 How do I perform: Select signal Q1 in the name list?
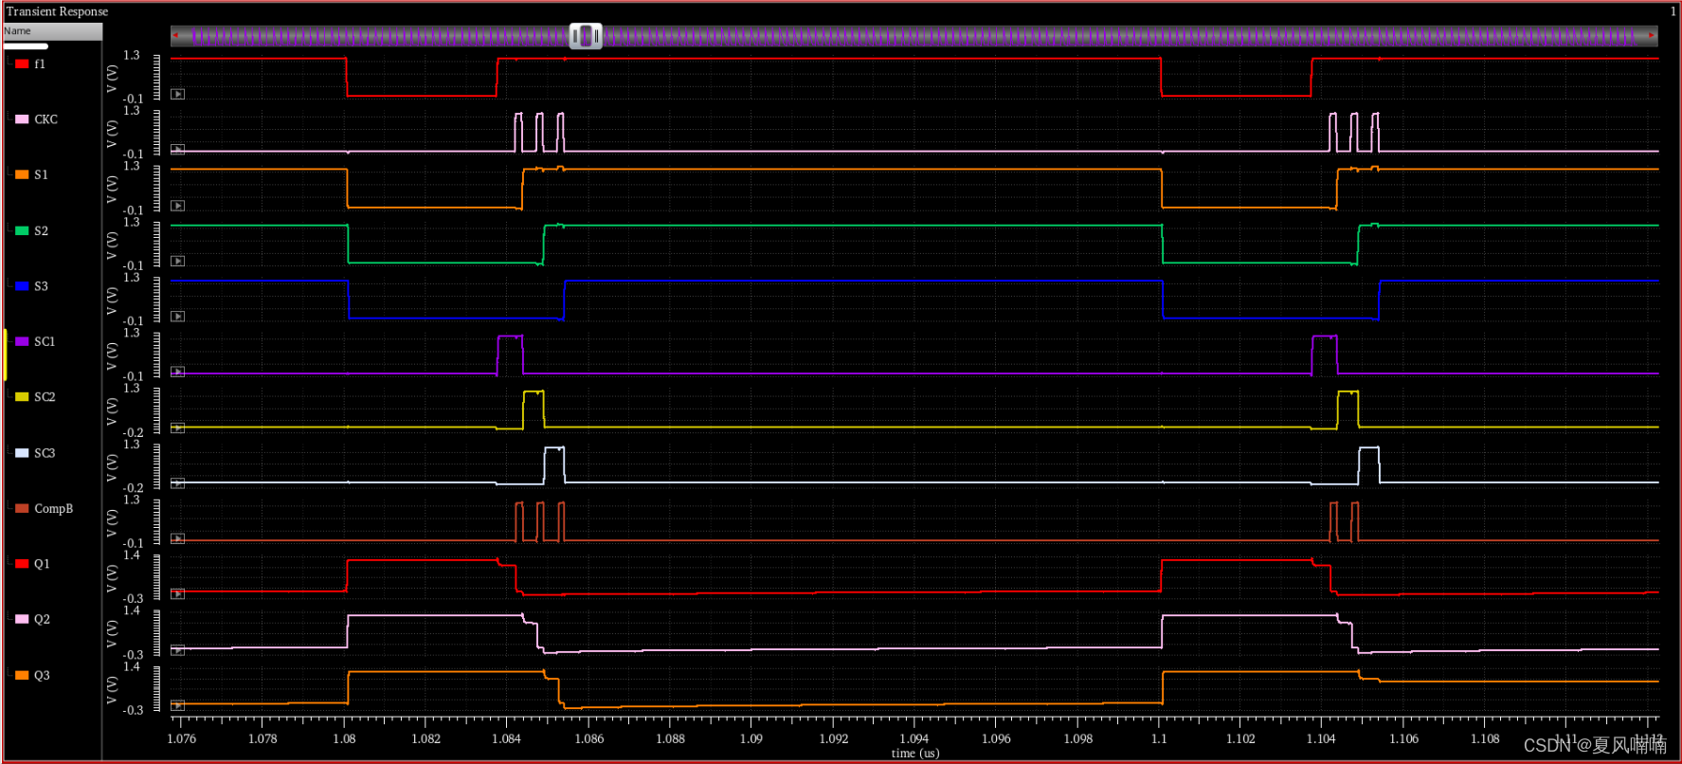42,563
